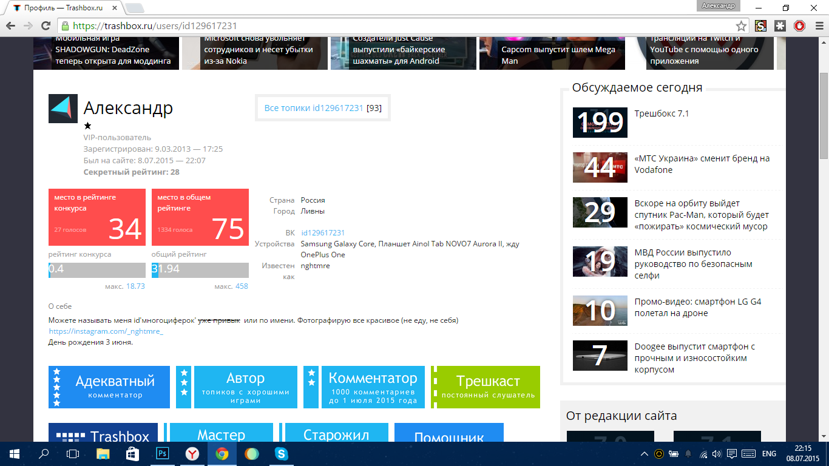The image size is (829, 466).
Task: Open Skype from the taskbar
Action: (x=281, y=453)
